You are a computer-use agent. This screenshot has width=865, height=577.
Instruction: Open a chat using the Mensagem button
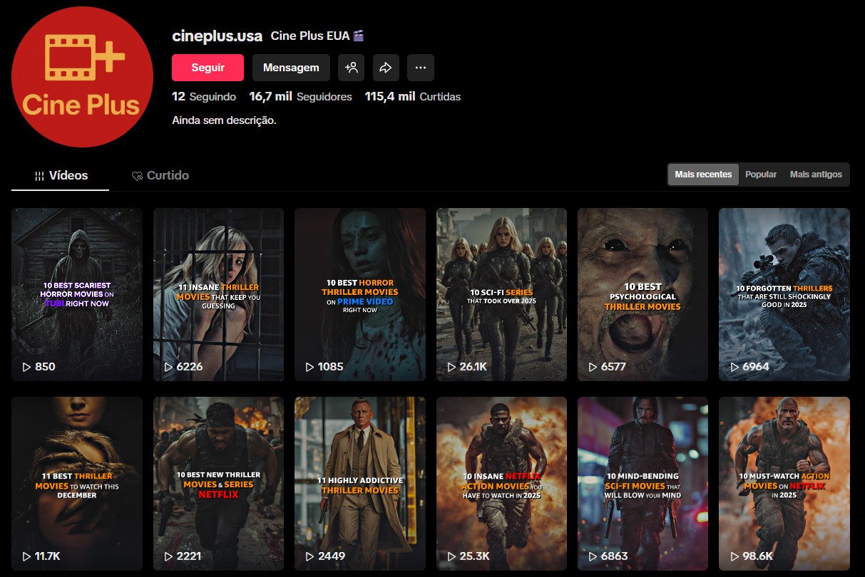291,68
